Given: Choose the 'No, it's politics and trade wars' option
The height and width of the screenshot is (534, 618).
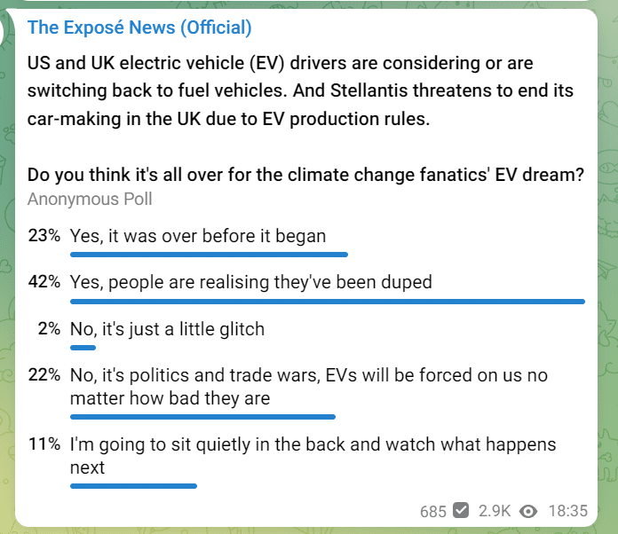Looking at the screenshot, I should click(x=309, y=387).
